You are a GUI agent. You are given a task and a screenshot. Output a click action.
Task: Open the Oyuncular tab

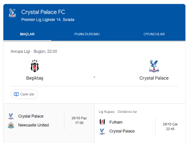[x=154, y=34]
